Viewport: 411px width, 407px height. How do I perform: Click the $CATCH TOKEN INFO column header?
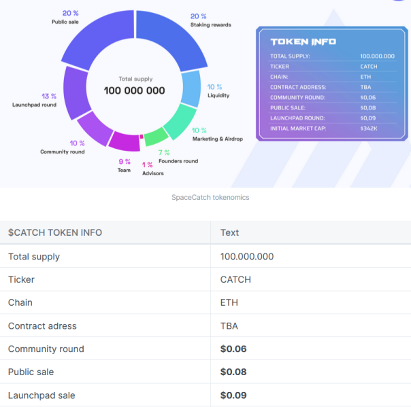point(55,232)
